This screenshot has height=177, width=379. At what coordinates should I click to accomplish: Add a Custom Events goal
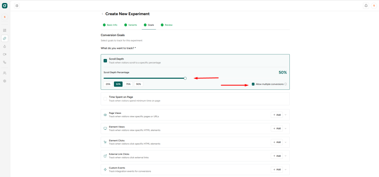click(x=277, y=170)
